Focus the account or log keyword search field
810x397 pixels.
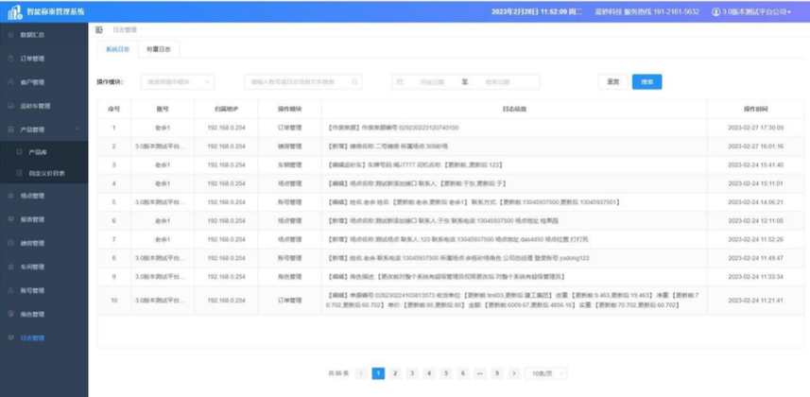coord(302,81)
